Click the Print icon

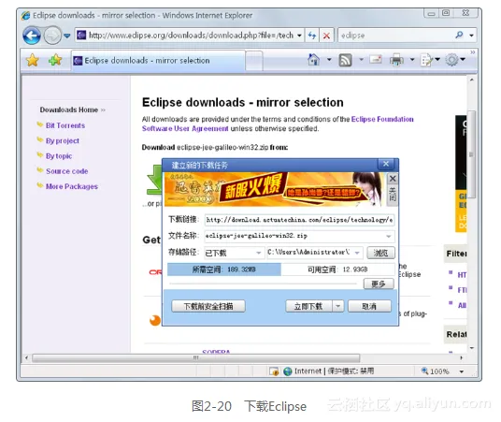[x=396, y=60]
